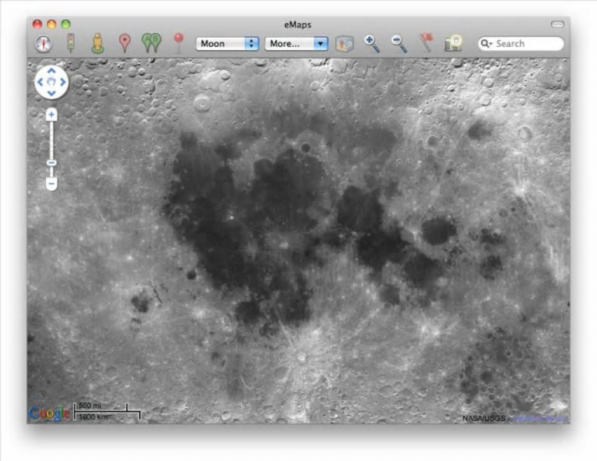Click the plus button on the zoom slider
Image resolution: width=597 pixels, height=461 pixels.
(x=52, y=114)
